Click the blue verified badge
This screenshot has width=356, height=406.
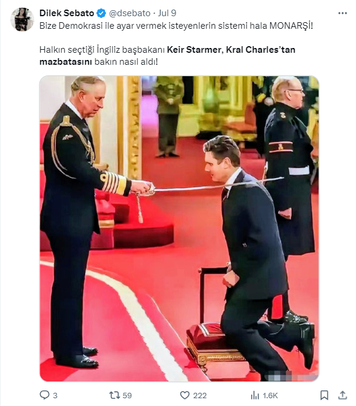(x=101, y=13)
